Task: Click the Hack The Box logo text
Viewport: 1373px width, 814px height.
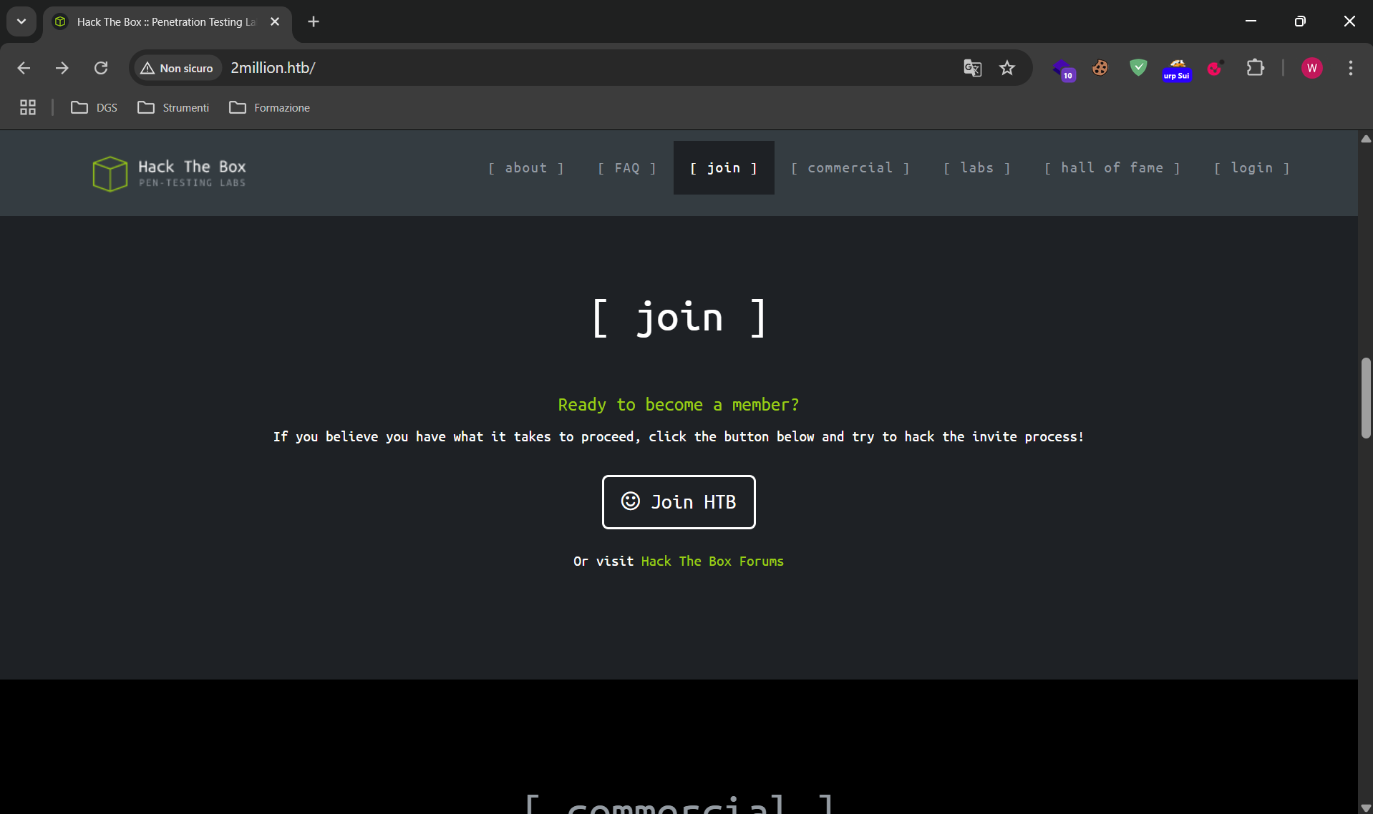Action: pyautogui.click(x=192, y=173)
